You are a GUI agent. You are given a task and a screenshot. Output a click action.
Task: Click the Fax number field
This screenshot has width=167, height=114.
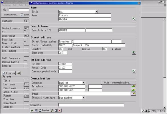[x=72, y=90]
